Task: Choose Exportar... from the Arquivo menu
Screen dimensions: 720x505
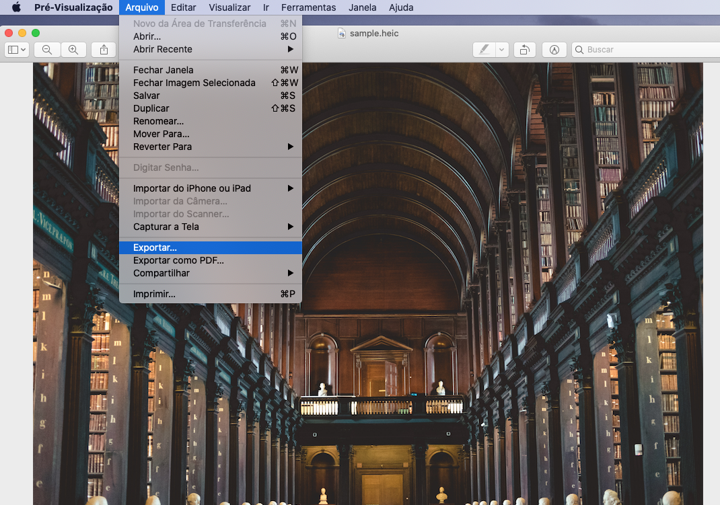Action: tap(155, 247)
